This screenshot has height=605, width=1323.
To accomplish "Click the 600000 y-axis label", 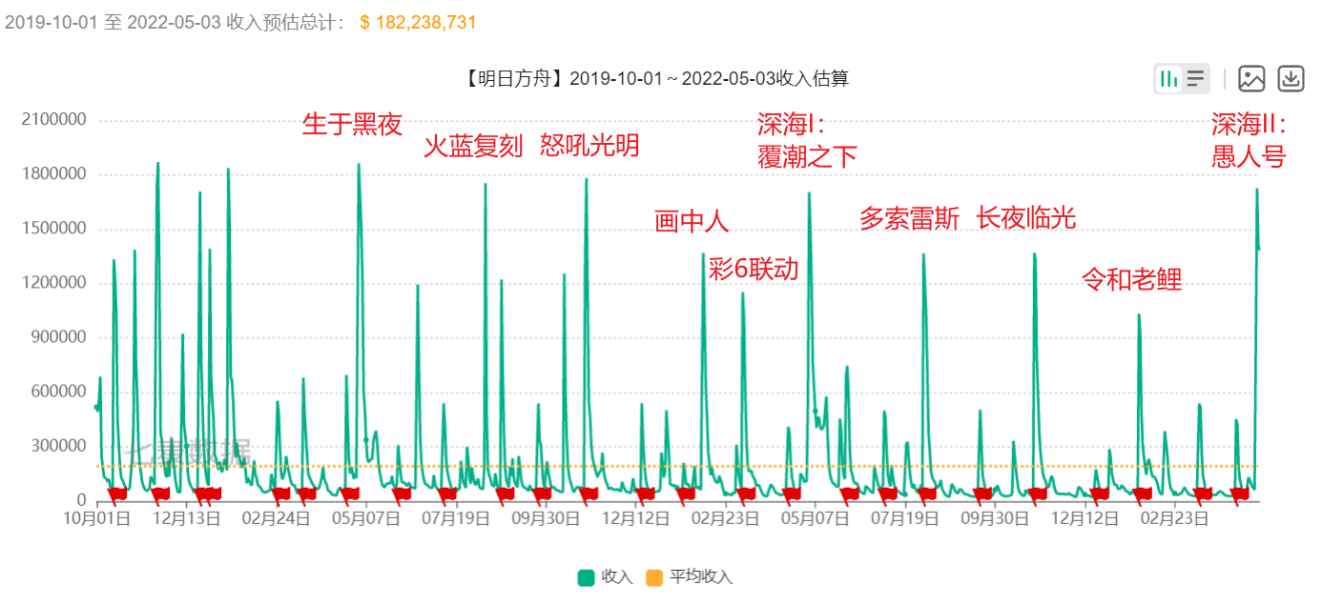I will [57, 392].
